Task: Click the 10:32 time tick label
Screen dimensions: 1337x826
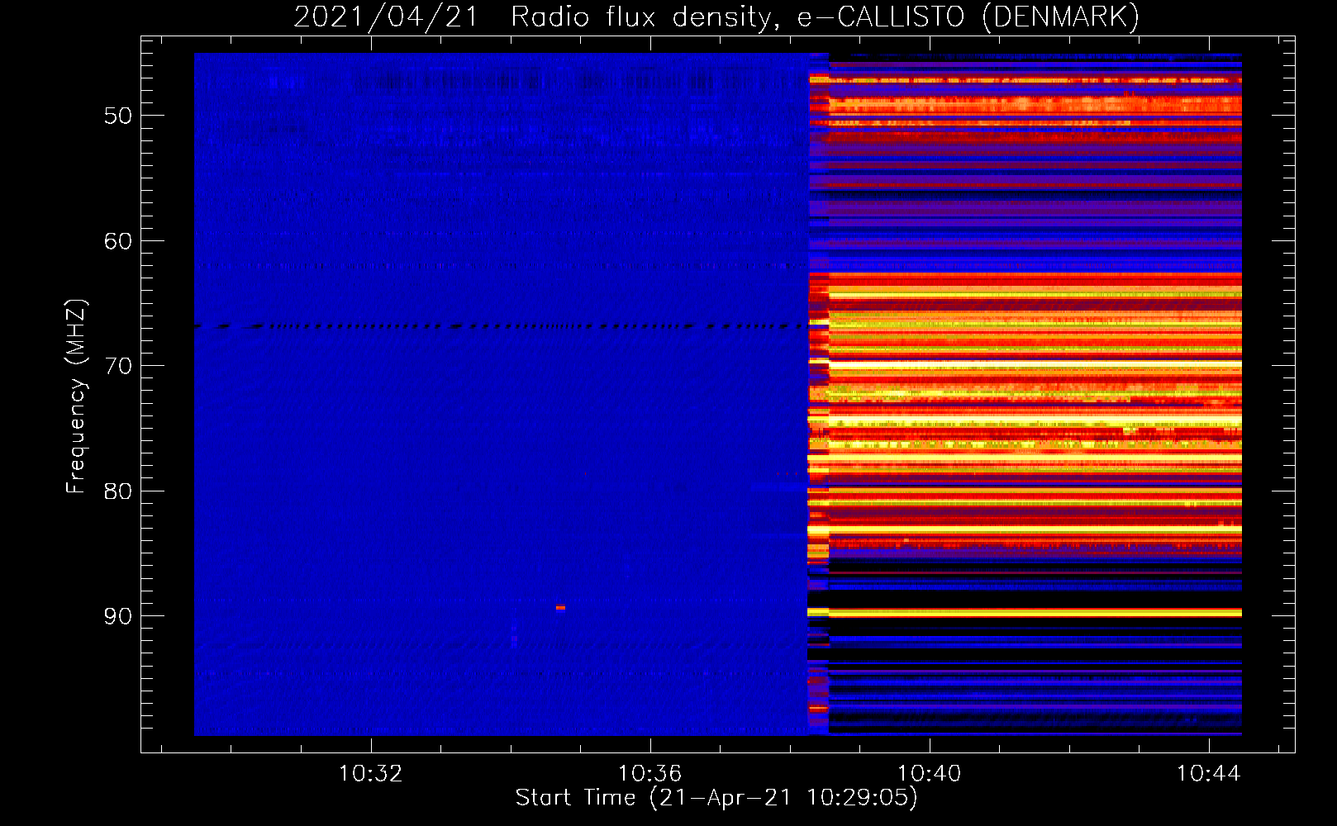Action: 371,774
